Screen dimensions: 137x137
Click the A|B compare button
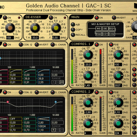pos(73,24)
